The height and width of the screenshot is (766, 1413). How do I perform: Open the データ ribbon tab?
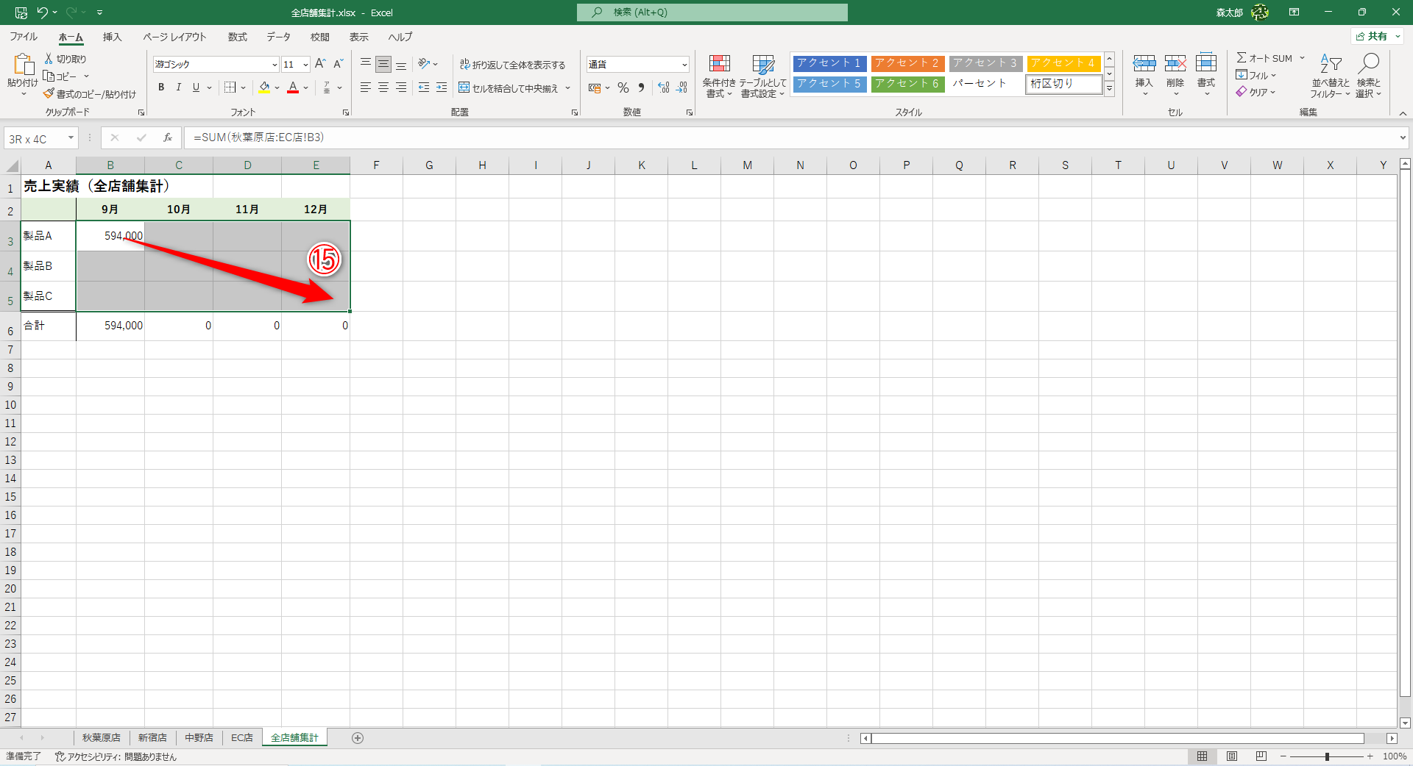coord(278,37)
